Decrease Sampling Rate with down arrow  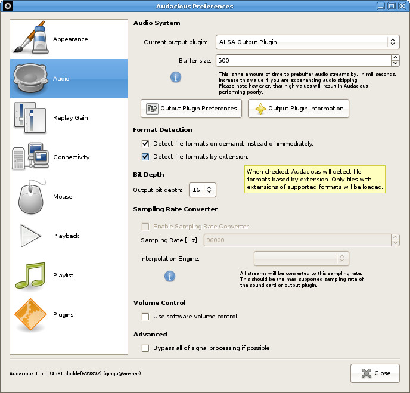click(x=395, y=243)
